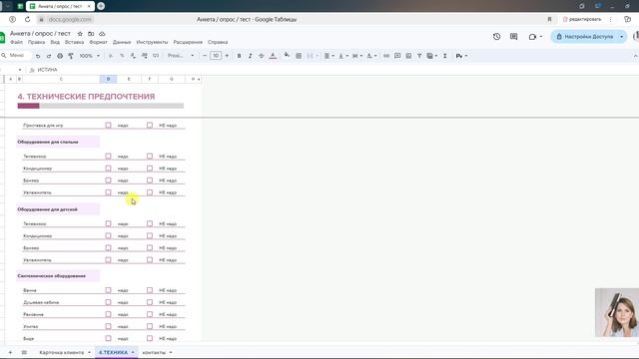639x359 pixels.
Task: Insert a chart
Action: click(x=408, y=56)
